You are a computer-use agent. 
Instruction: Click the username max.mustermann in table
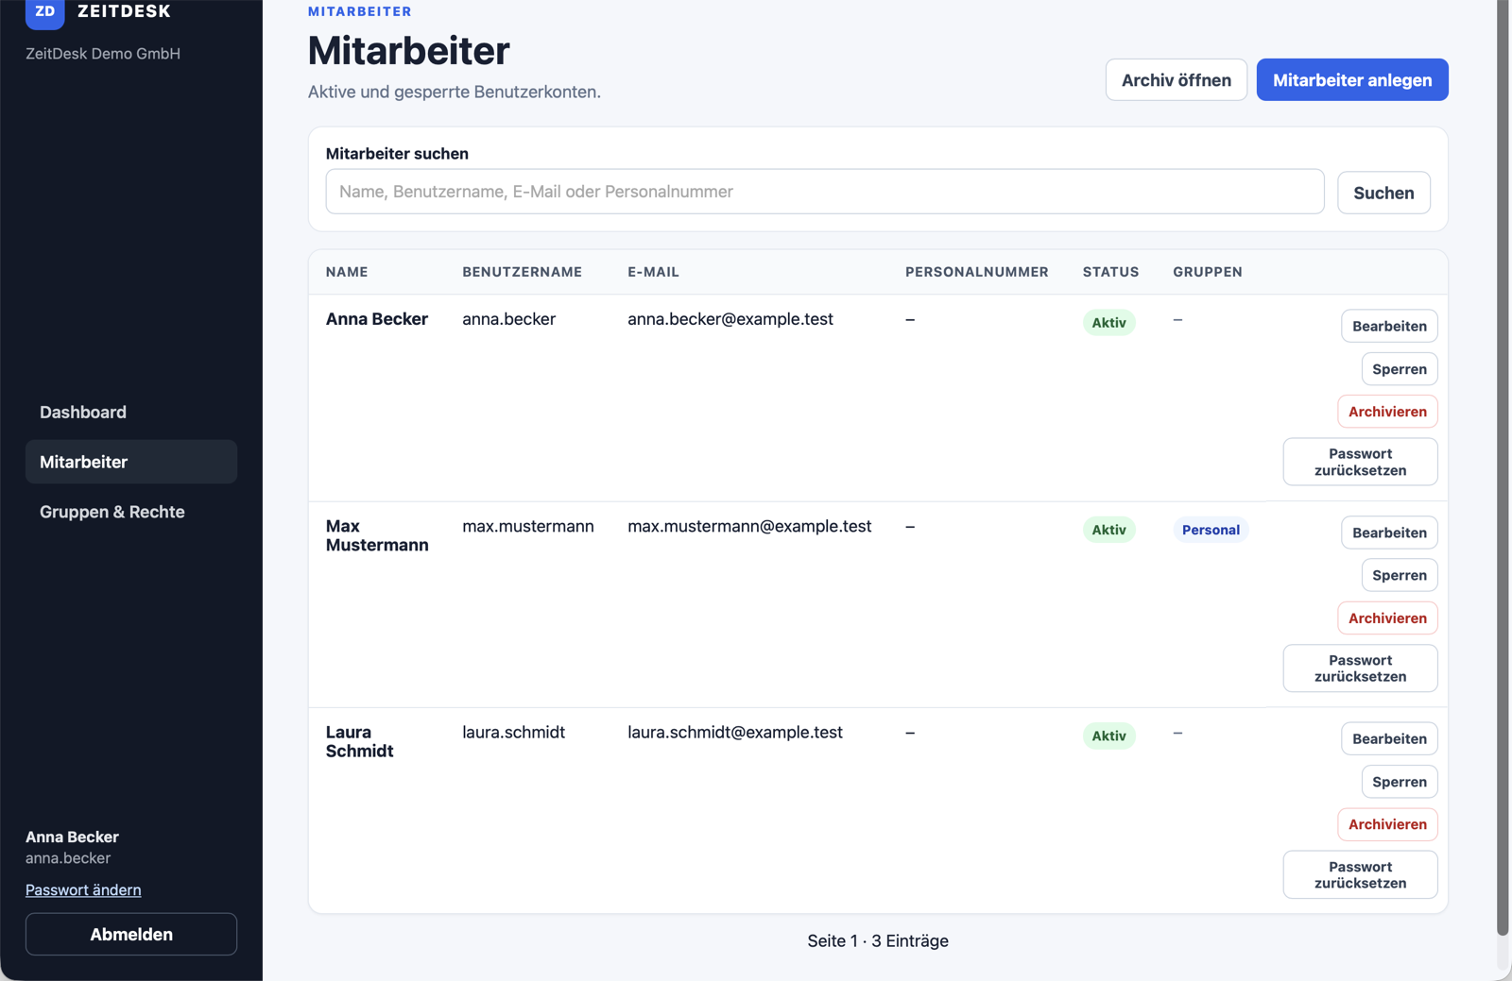[528, 526]
